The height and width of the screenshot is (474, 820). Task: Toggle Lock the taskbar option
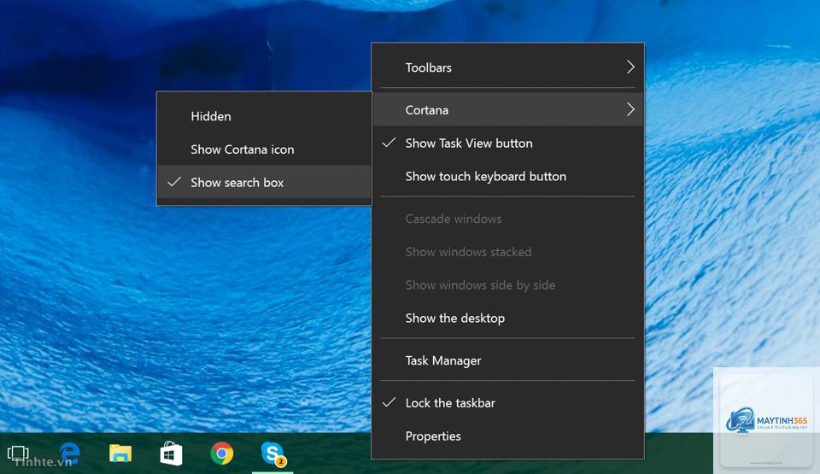507,403
